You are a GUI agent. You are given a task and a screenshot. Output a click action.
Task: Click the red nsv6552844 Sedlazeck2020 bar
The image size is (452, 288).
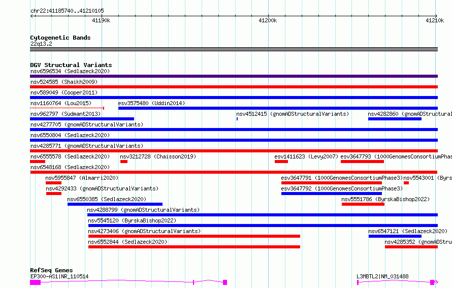tap(195, 247)
